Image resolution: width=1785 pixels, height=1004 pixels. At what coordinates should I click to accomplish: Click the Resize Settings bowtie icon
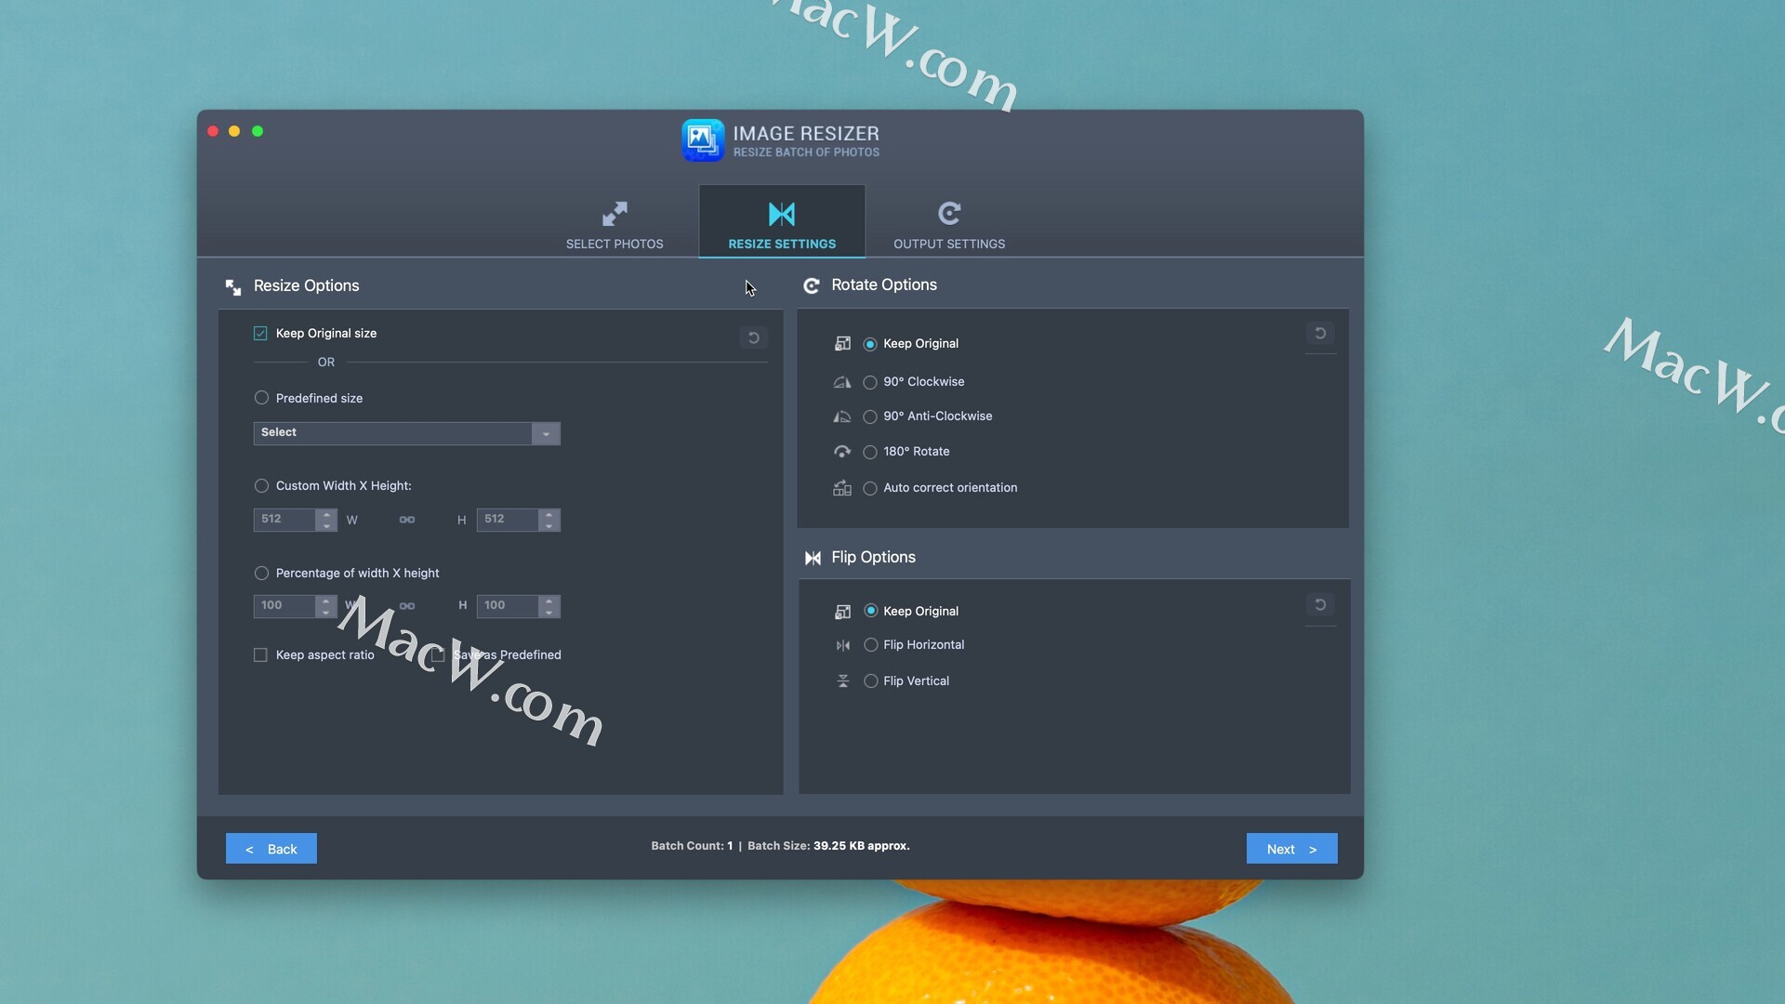point(782,214)
